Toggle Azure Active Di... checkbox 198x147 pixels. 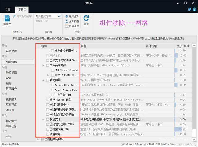52,90
